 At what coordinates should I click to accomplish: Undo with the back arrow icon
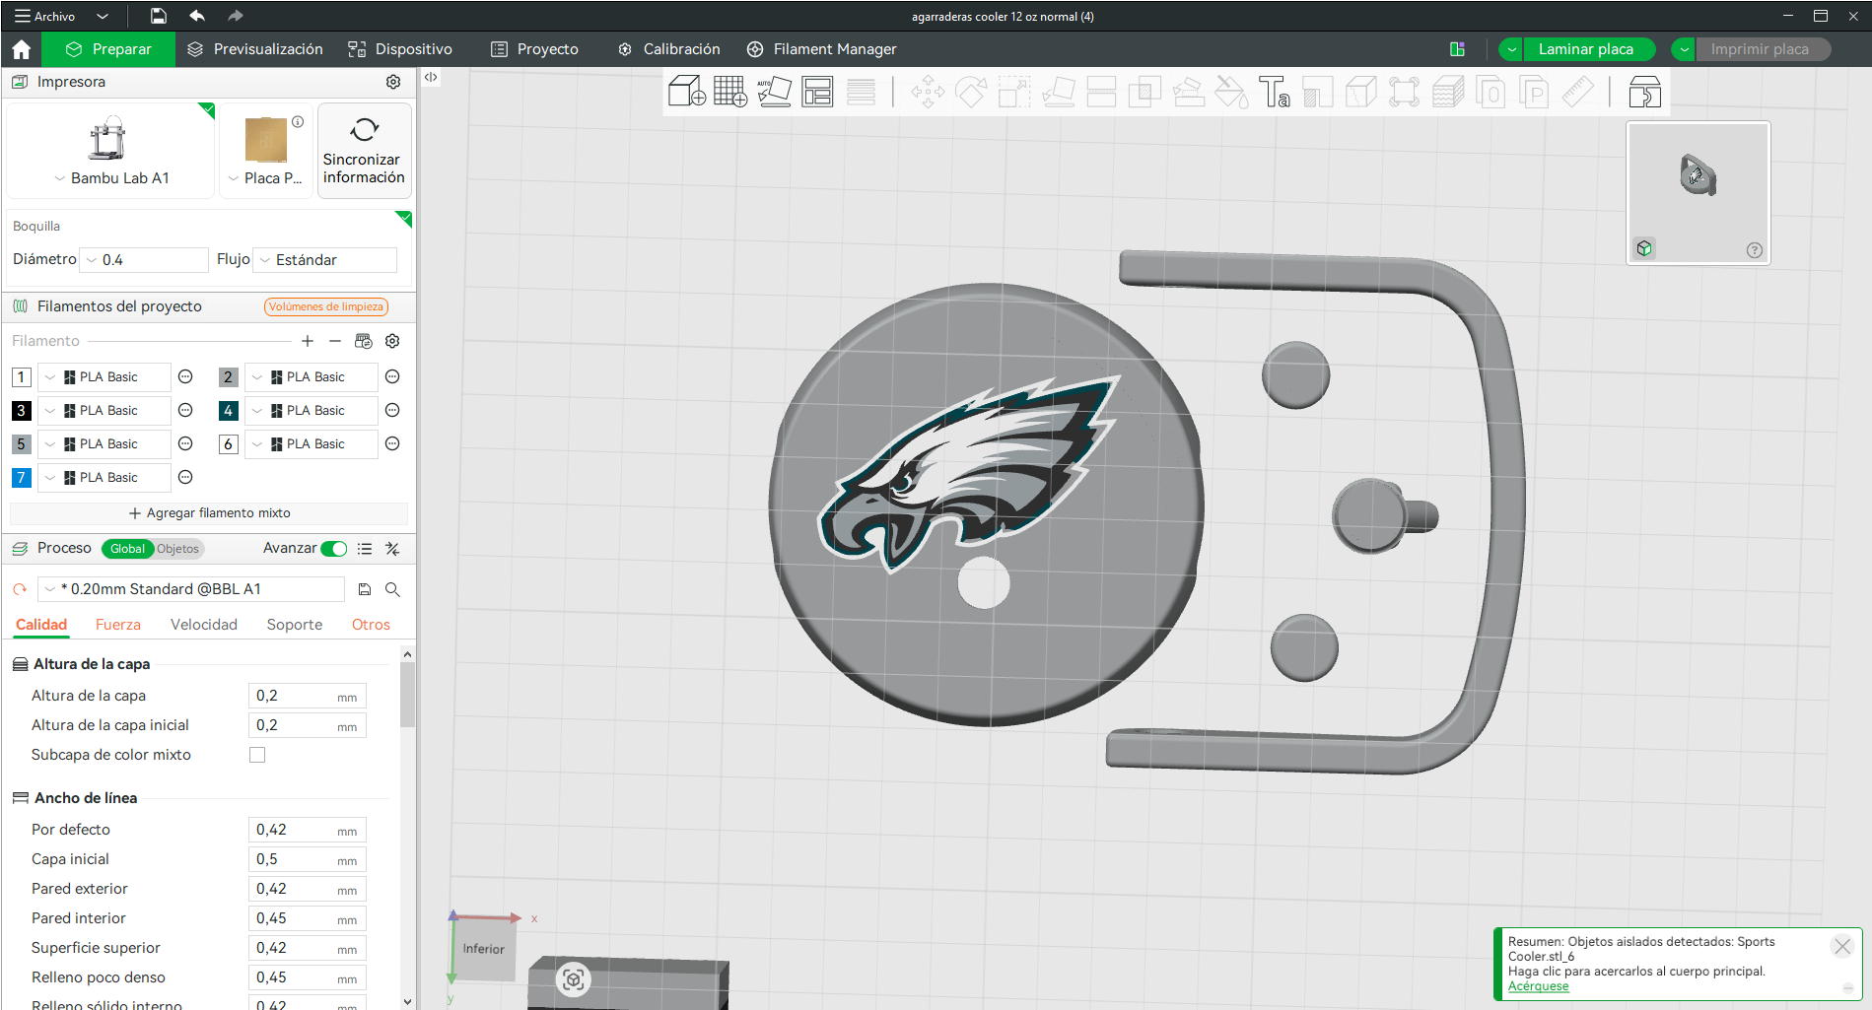(x=197, y=16)
